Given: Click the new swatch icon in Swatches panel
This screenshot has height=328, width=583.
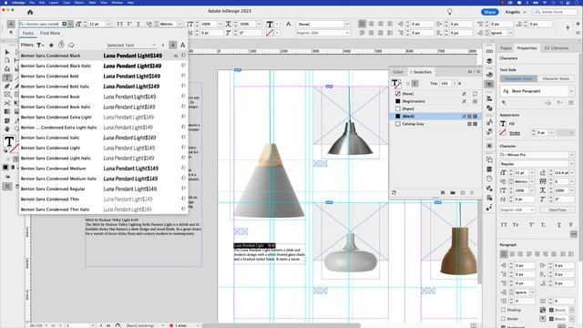Looking at the screenshot, I should click(x=463, y=192).
